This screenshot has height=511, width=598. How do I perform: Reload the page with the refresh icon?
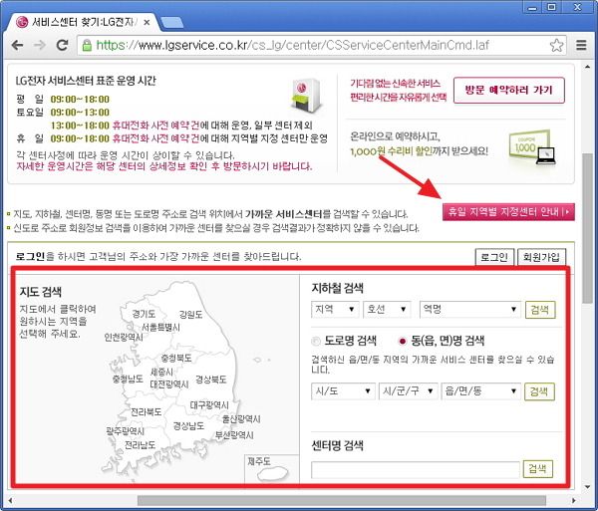62,46
